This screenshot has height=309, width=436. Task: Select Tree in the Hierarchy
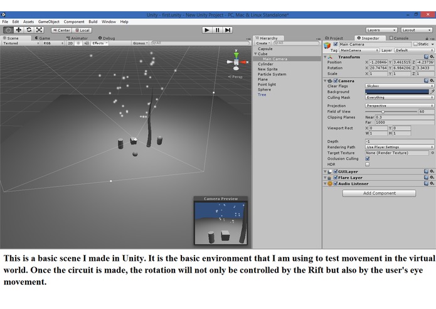tap(262, 95)
